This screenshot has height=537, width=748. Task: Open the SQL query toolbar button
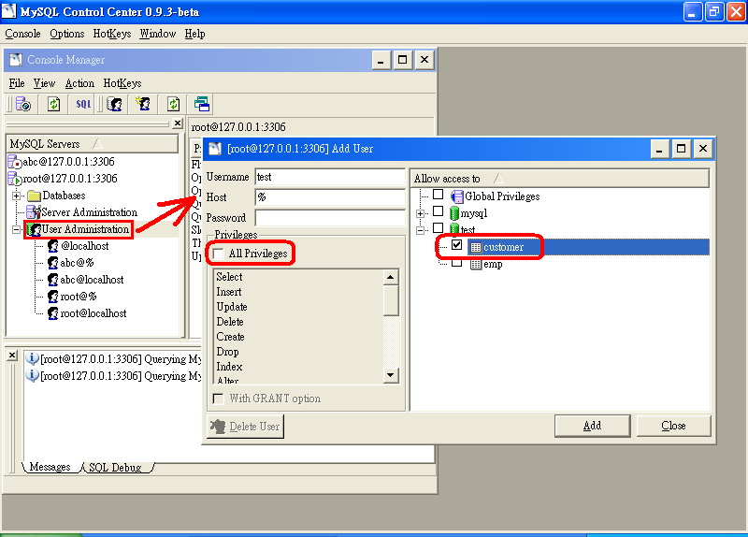pyautogui.click(x=83, y=104)
